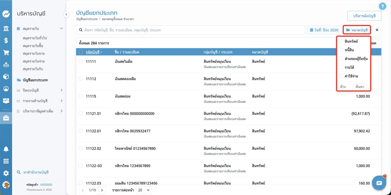Open the box product sidebar icon
Viewport: 391px width, 195px height.
point(6,77)
